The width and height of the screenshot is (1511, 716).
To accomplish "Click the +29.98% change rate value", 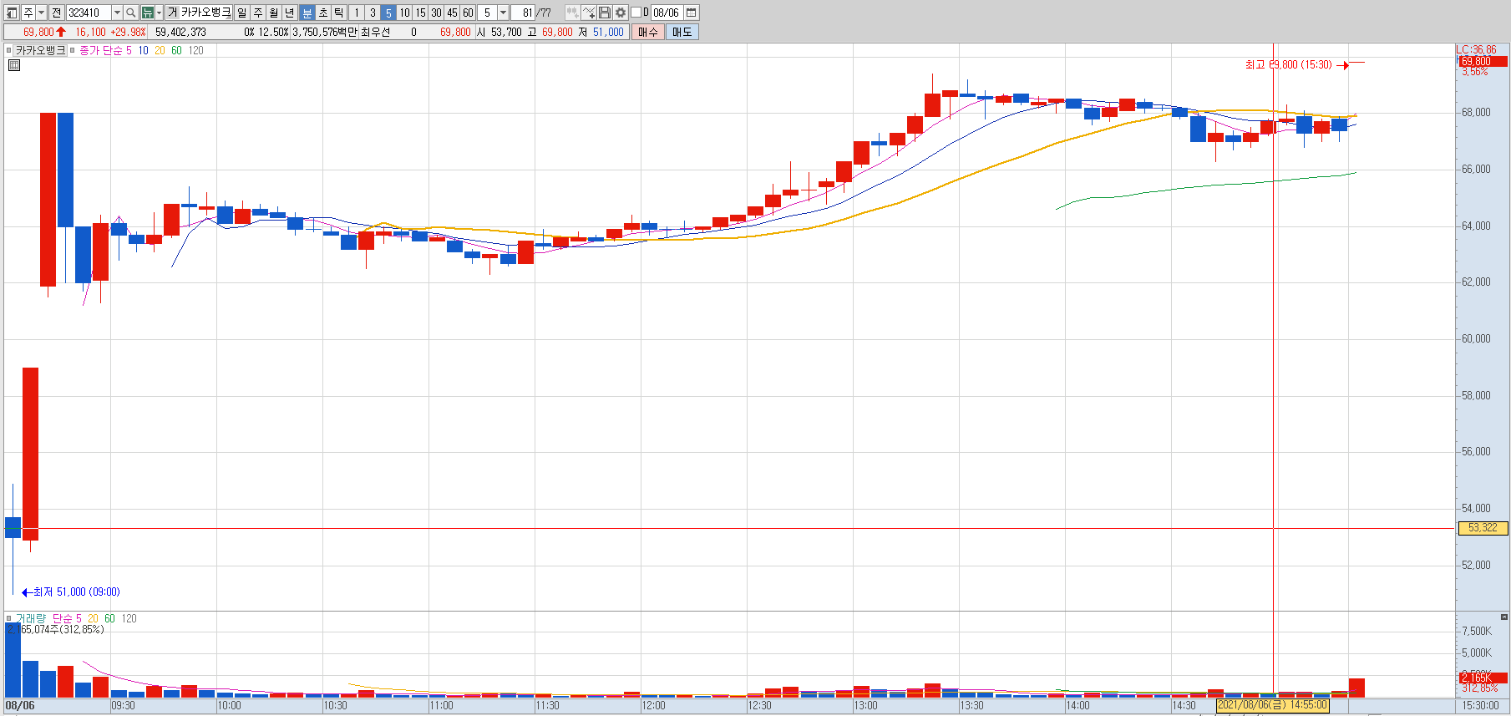I will click(129, 32).
